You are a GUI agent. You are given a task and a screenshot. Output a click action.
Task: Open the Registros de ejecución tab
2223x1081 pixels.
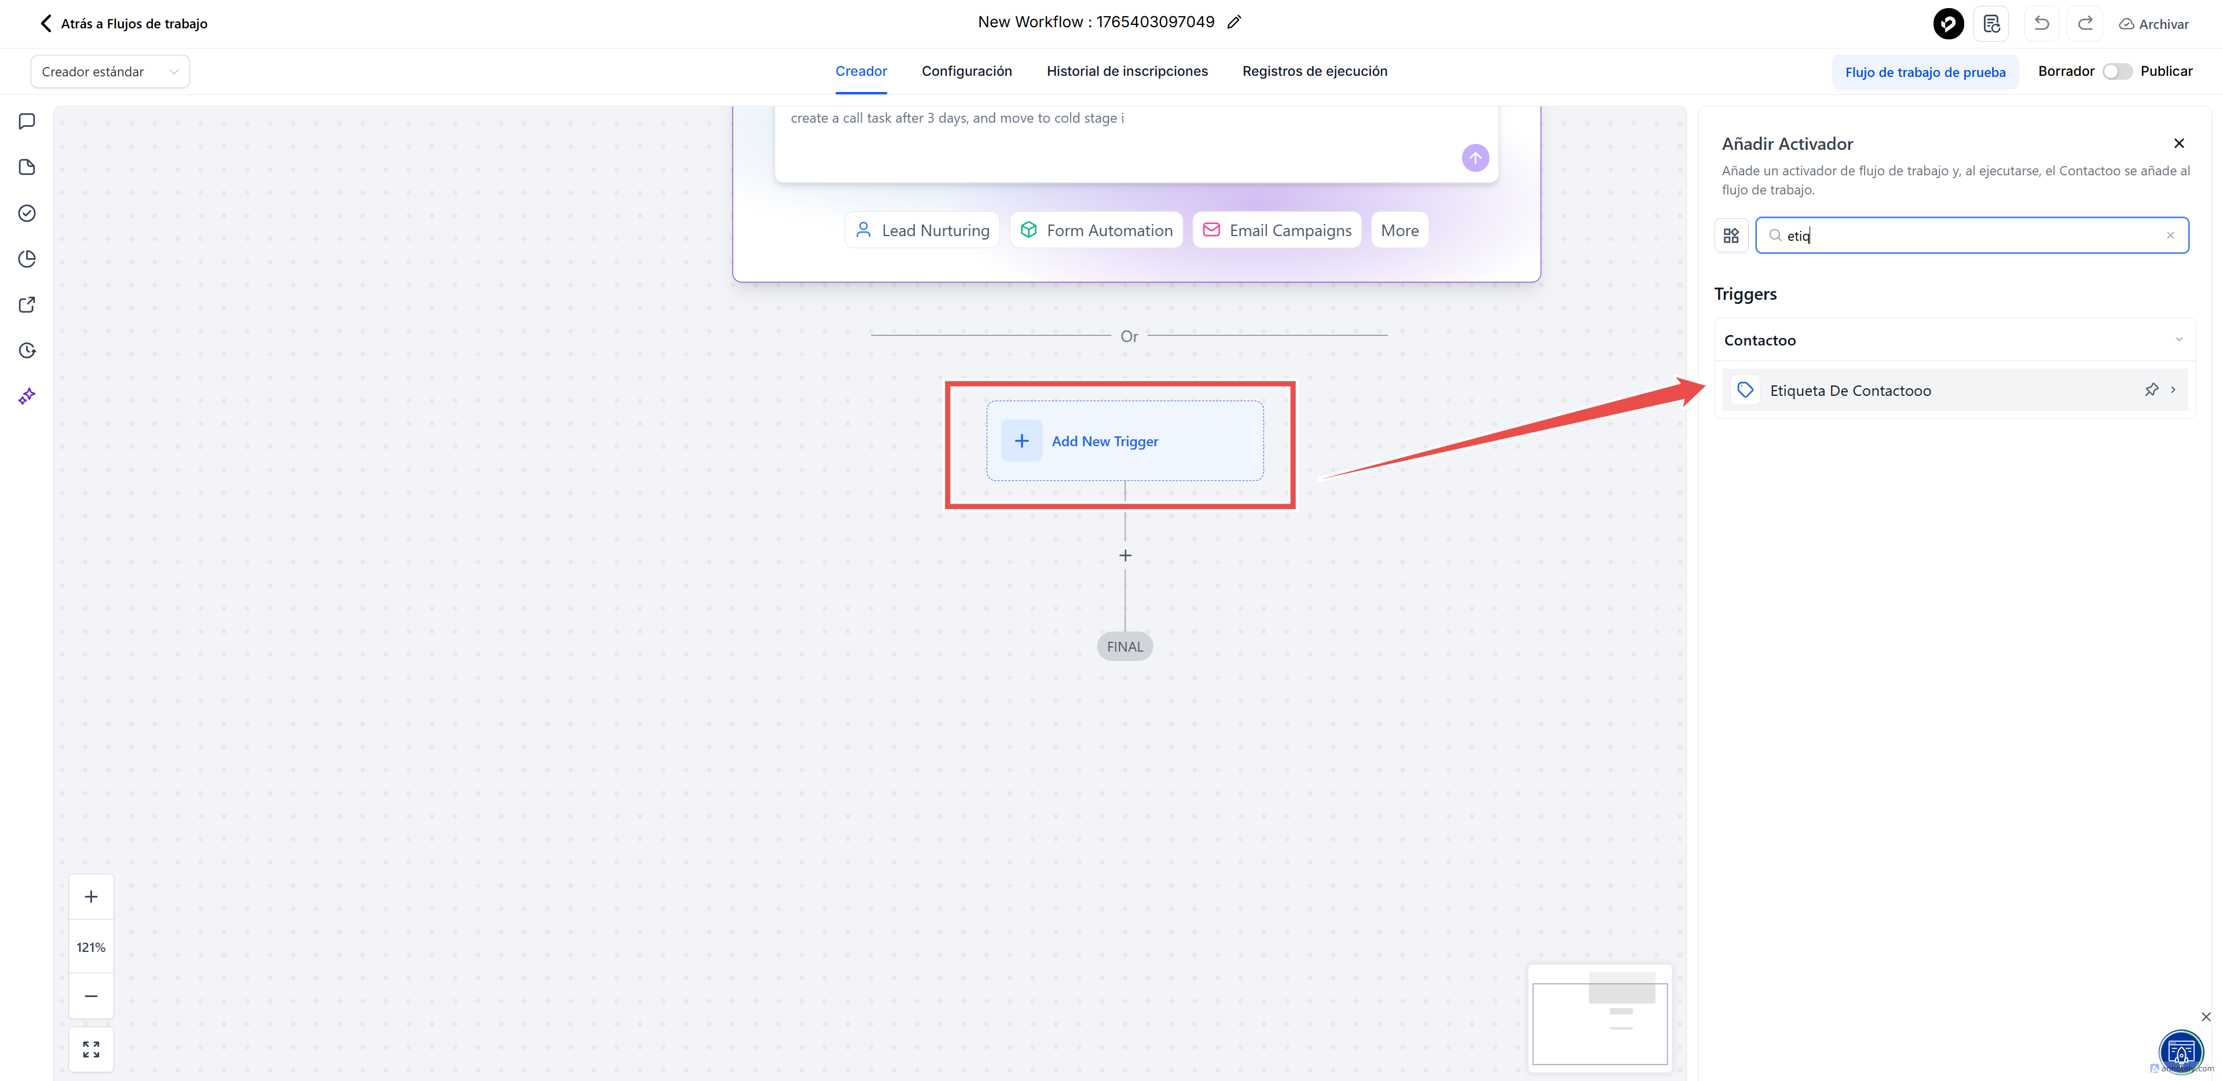(1314, 72)
